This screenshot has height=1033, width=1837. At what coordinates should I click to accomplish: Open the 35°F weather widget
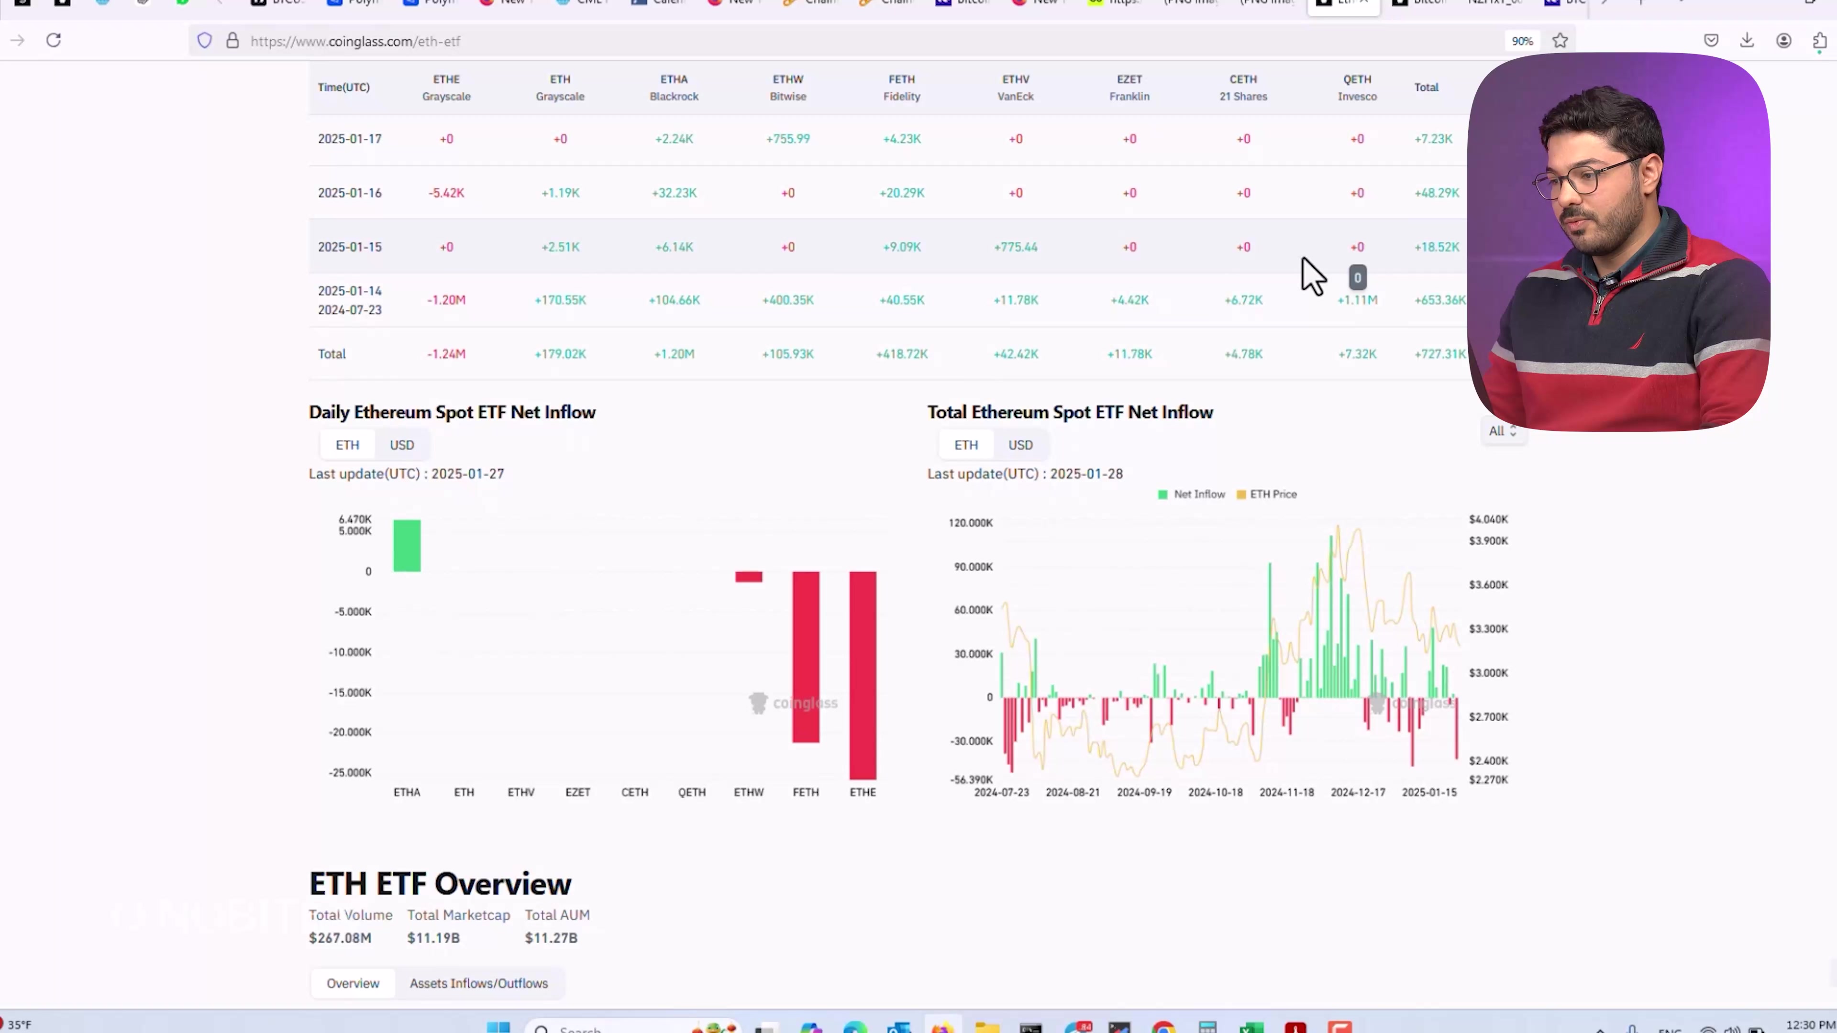[17, 1025]
